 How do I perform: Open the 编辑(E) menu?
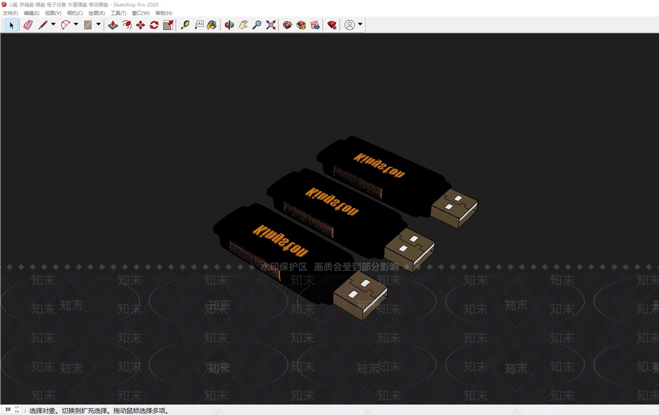(32, 13)
